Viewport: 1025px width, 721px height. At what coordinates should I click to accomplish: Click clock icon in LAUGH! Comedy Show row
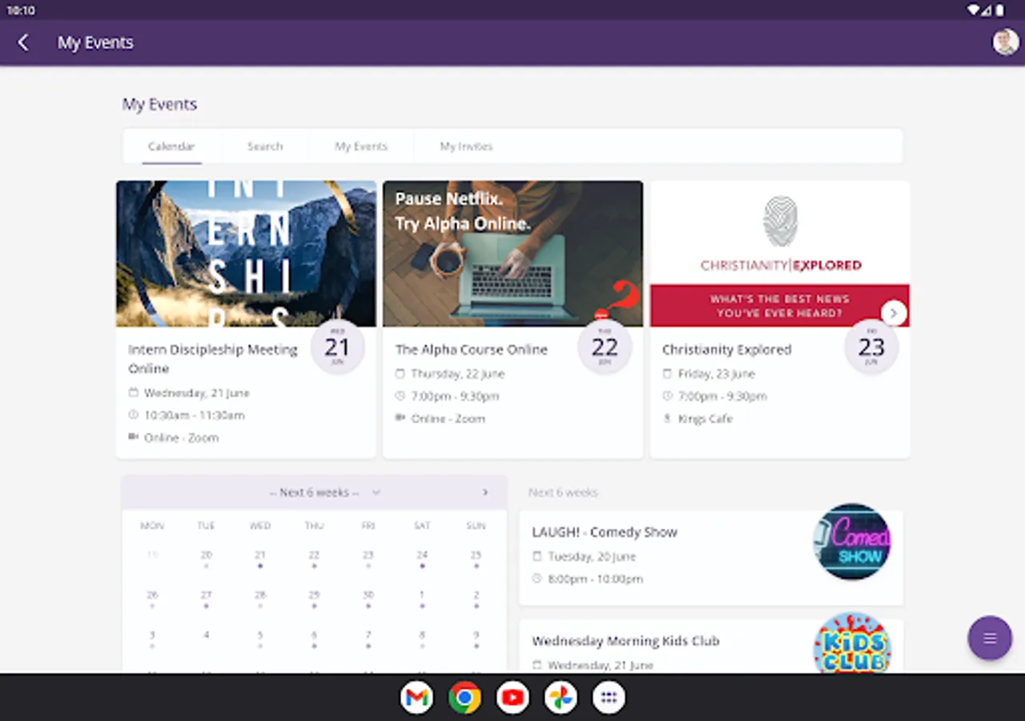(x=537, y=578)
